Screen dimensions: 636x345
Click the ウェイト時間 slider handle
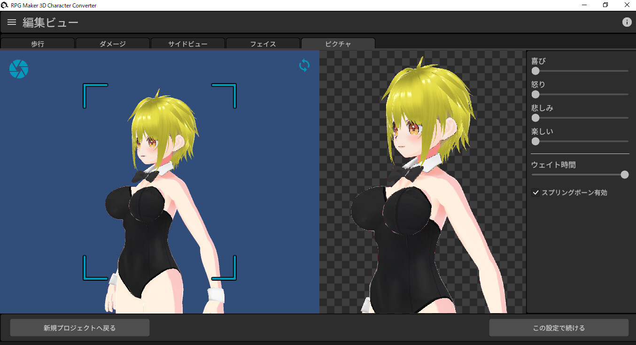click(x=625, y=174)
